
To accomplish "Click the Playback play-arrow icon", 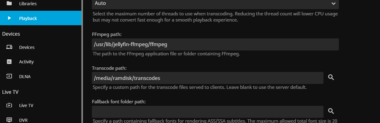I will tap(9, 18).
